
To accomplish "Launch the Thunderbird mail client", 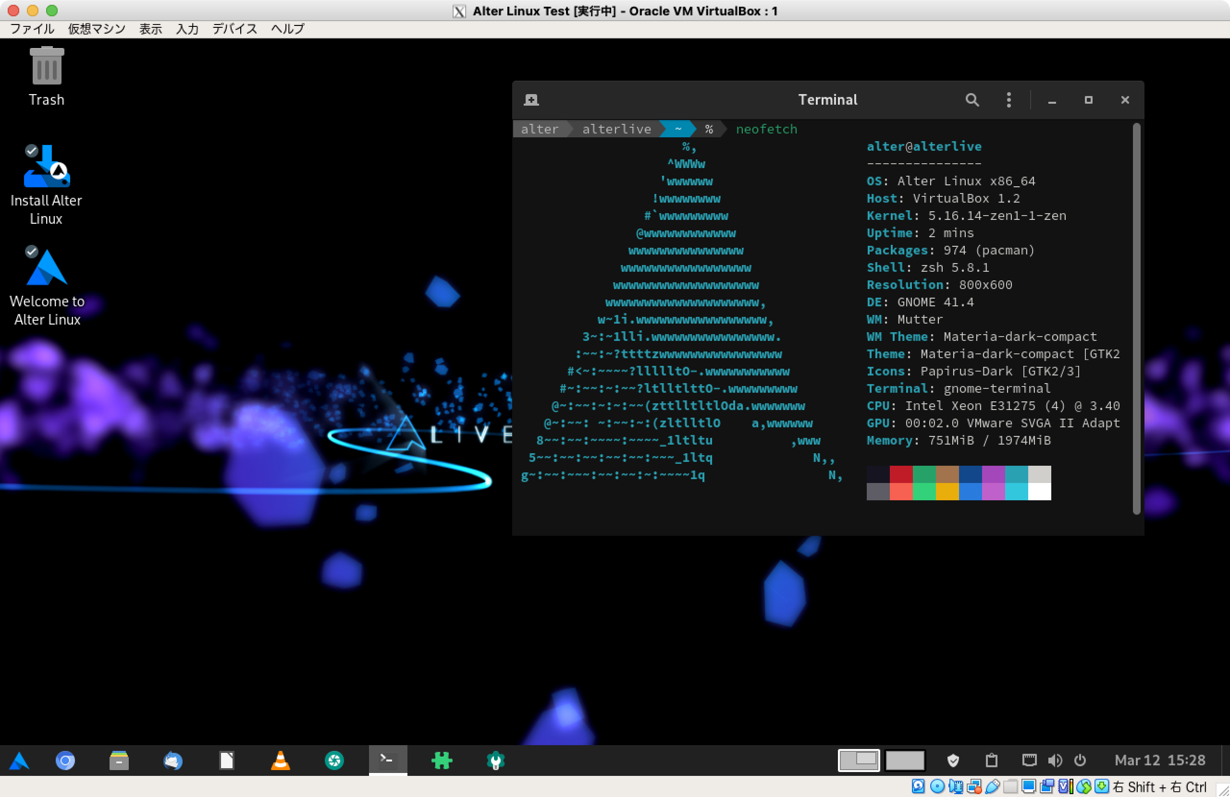I will 172,761.
